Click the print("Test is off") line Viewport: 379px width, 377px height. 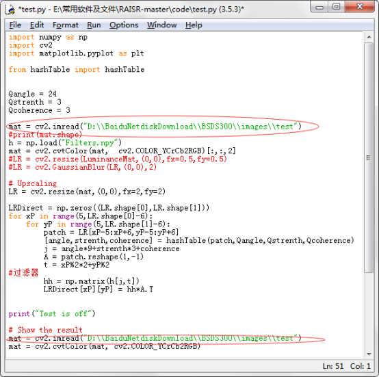click(52, 313)
